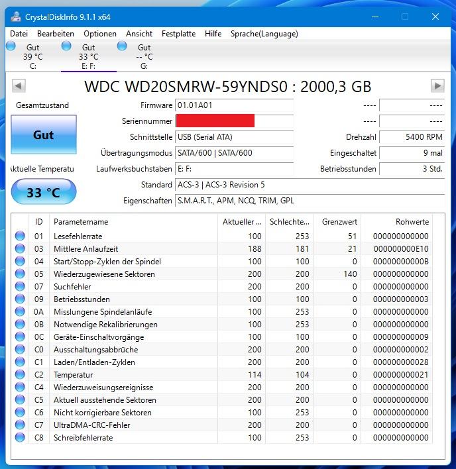Viewport: 456px width, 469px height.
Task: Go to previous disk with left arrow
Action: [19, 86]
